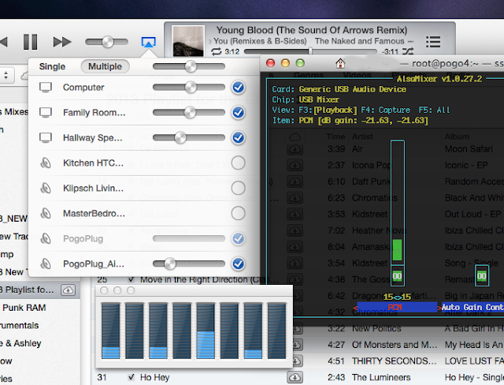
Task: Click the iCloud icon beside the selected playlist
Action: coord(68,290)
